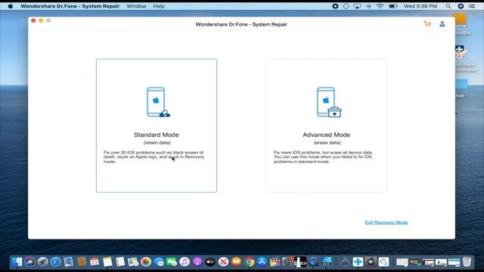Open Siri from the menu bar
Screen dimensions: 484x272
[461, 6]
